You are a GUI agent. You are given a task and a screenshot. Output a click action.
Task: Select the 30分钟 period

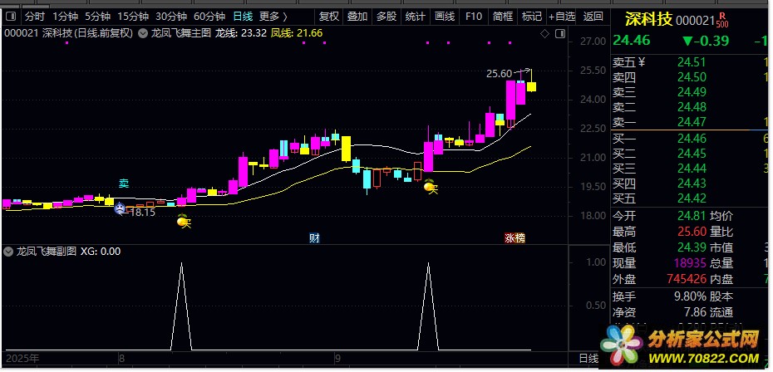(x=171, y=17)
